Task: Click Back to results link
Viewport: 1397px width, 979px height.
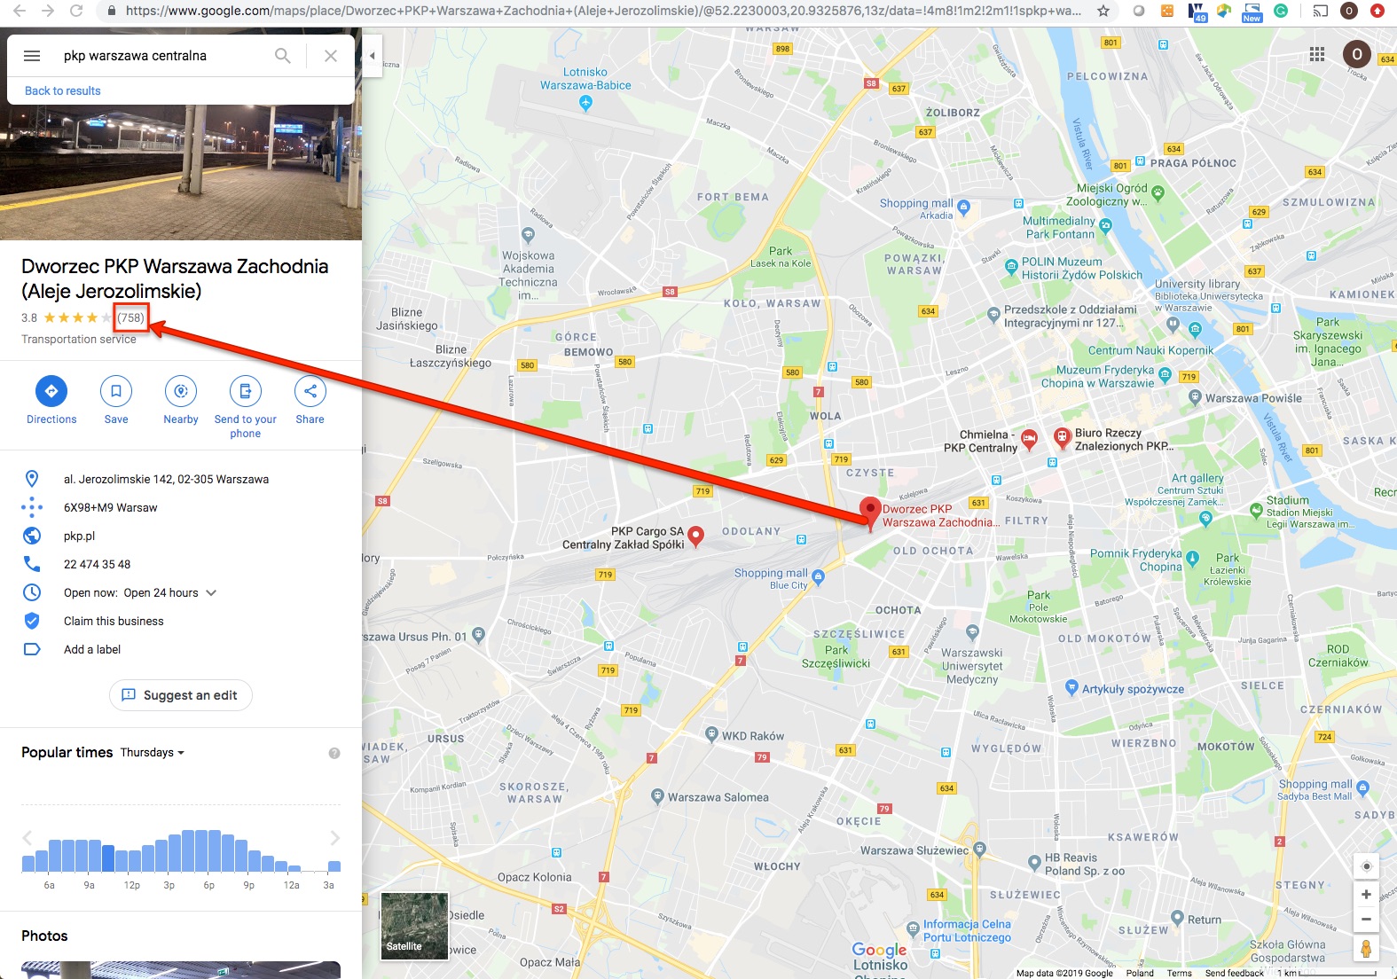Action: coord(63,90)
